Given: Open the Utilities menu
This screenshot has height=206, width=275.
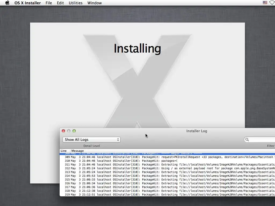Looking at the screenshot, I should tap(75, 3).
